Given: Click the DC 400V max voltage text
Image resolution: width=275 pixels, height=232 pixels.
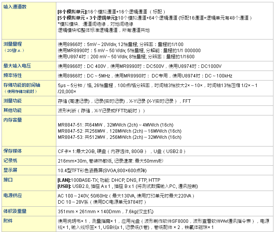Looking at the screenshot, I should (97, 66).
